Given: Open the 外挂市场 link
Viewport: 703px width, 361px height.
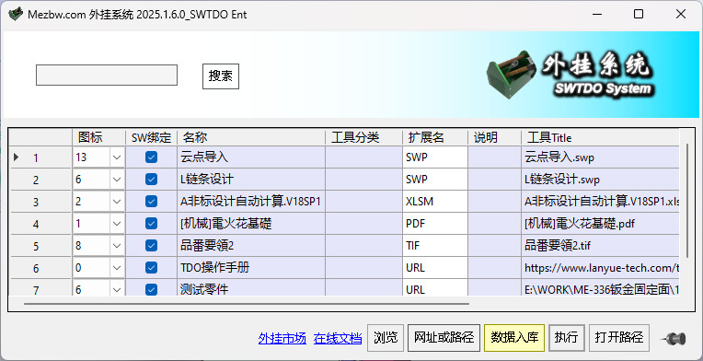Looking at the screenshot, I should tap(282, 338).
